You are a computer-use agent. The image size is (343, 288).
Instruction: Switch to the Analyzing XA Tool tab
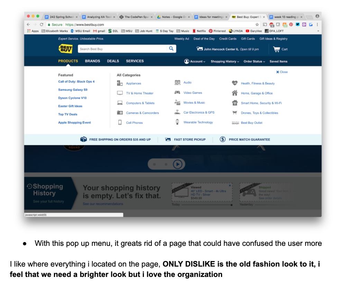click(99, 17)
